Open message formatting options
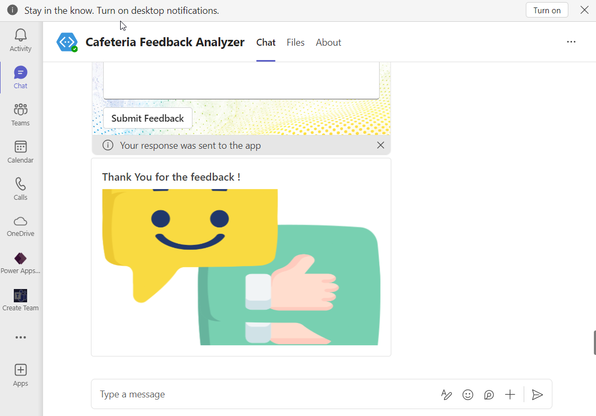The image size is (596, 416). coord(446,394)
